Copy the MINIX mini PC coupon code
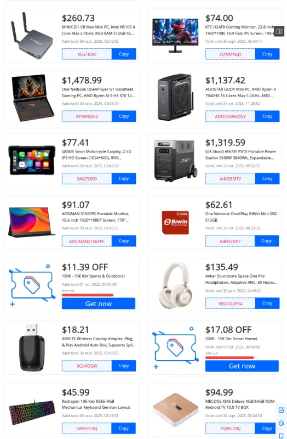287x439 pixels. pyautogui.click(x=124, y=54)
